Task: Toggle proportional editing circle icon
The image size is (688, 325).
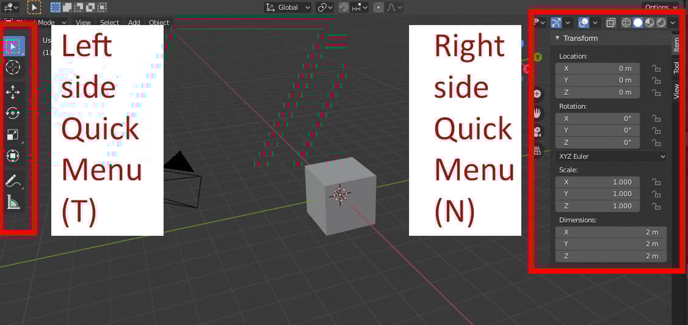Action: tap(378, 7)
